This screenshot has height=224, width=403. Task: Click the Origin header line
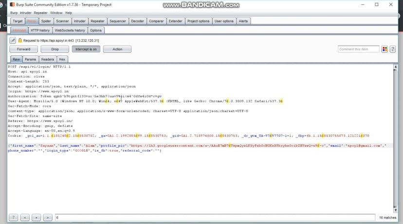(38, 91)
